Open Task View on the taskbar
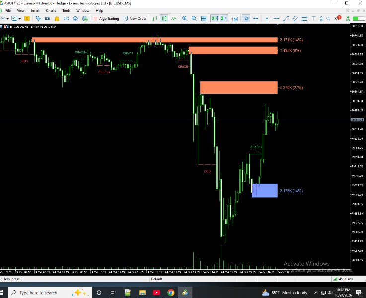Image resolution: width=366 pixels, height=298 pixels. tap(113, 293)
